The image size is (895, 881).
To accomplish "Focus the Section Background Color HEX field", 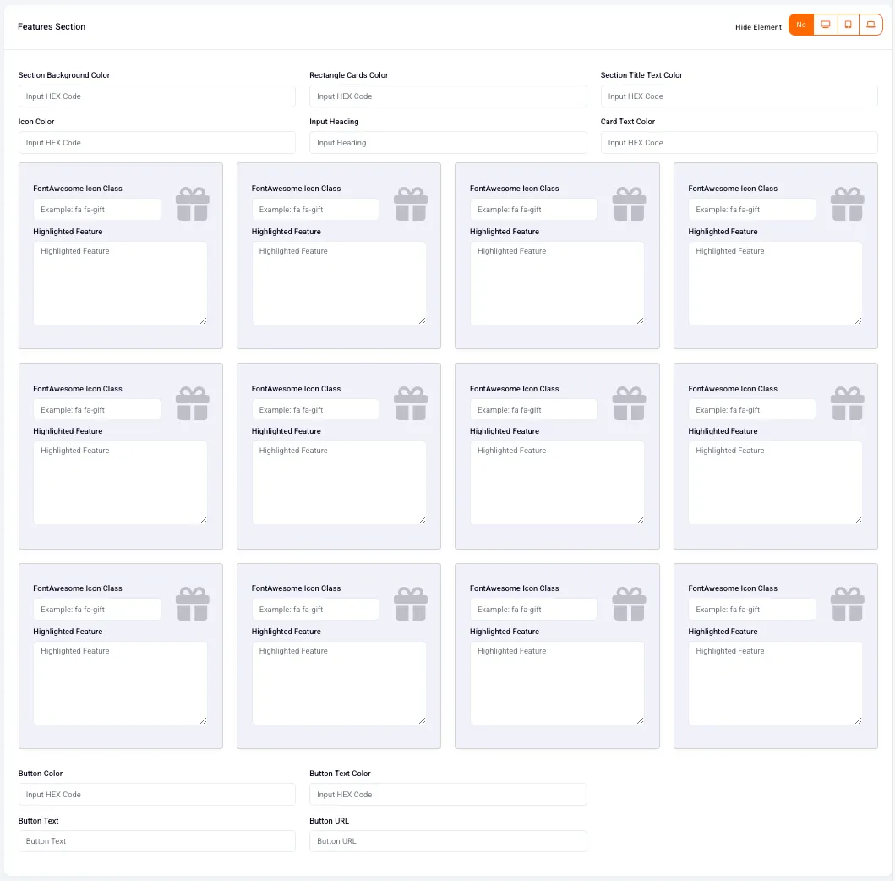I will (157, 96).
